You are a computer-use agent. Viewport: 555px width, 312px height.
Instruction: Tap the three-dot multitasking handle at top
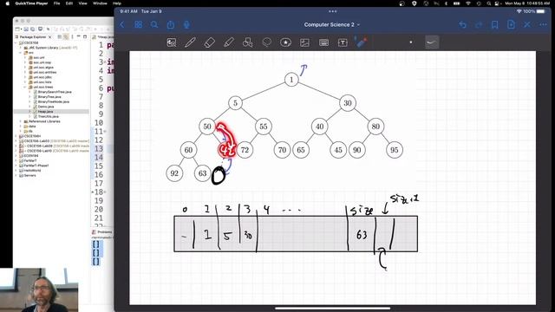tap(332, 11)
